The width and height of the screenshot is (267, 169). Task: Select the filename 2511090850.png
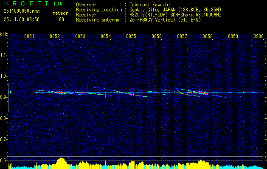(x=22, y=11)
